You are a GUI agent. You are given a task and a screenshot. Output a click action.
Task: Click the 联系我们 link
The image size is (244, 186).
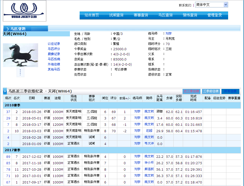[x=185, y=5]
